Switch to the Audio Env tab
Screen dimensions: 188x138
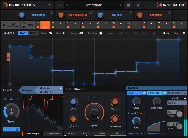coord(53,134)
